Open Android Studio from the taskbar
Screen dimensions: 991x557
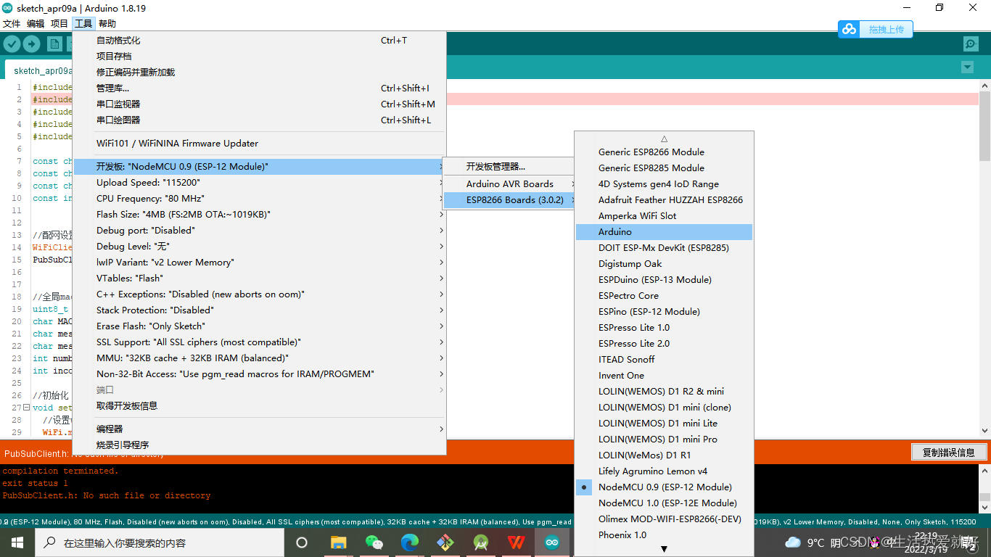point(480,542)
